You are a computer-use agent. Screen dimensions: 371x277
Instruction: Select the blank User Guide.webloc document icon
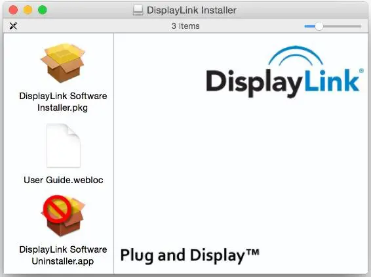[64, 146]
